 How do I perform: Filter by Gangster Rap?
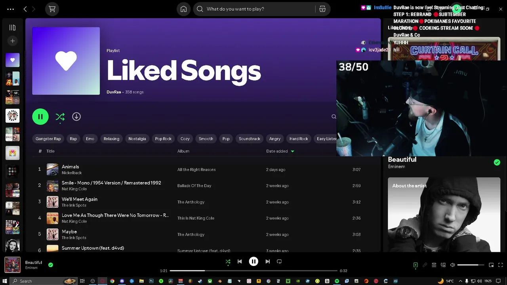(x=48, y=139)
